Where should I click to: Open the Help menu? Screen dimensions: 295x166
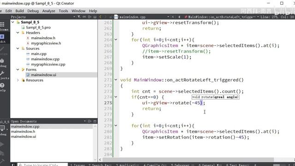(93, 11)
